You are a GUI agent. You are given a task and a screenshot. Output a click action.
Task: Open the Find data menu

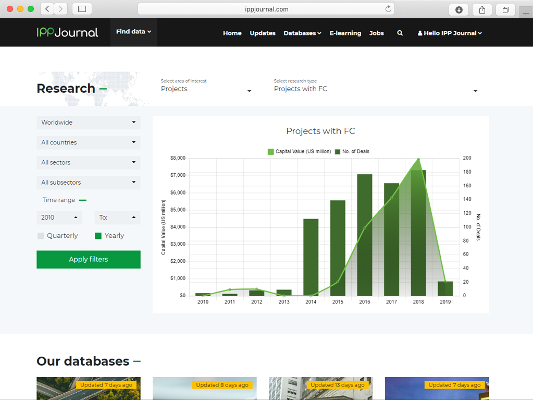(133, 32)
